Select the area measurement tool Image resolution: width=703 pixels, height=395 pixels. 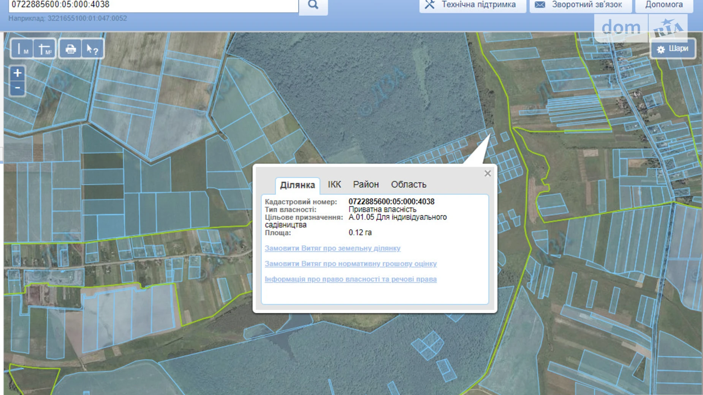tap(44, 49)
